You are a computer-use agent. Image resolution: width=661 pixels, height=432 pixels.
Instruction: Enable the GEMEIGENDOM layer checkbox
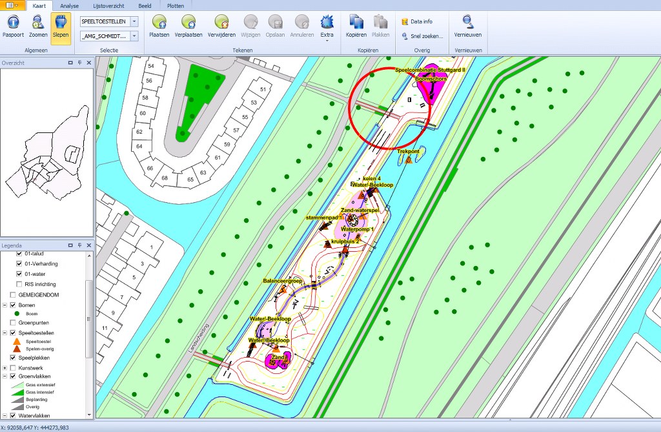pyautogui.click(x=13, y=294)
